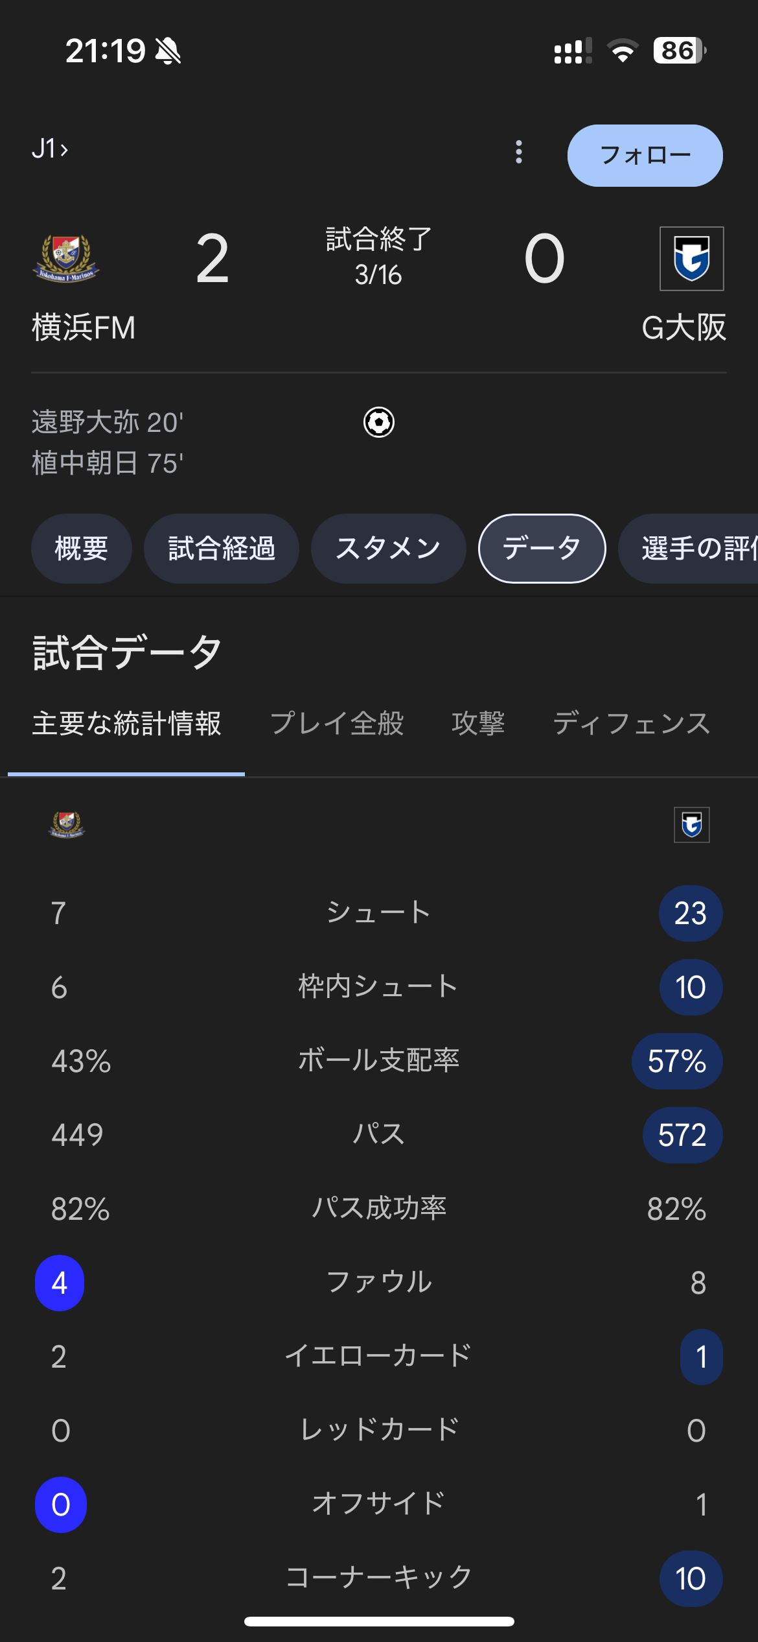Tap the muted bell icon in the status bar
The height and width of the screenshot is (1642, 758).
pos(168,51)
